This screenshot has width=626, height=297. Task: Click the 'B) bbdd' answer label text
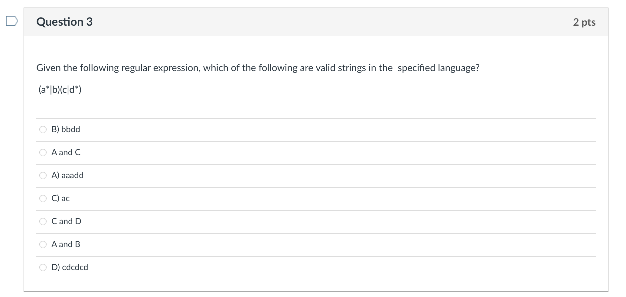(x=66, y=129)
